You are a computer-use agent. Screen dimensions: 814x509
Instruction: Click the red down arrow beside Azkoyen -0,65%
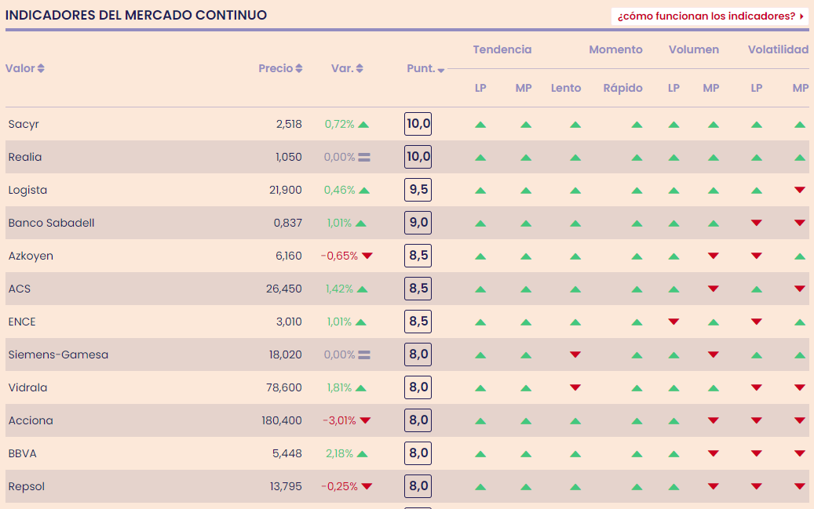367,256
